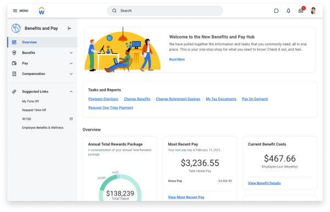
Task: Open the hamburger MENU button
Action: (20, 11)
